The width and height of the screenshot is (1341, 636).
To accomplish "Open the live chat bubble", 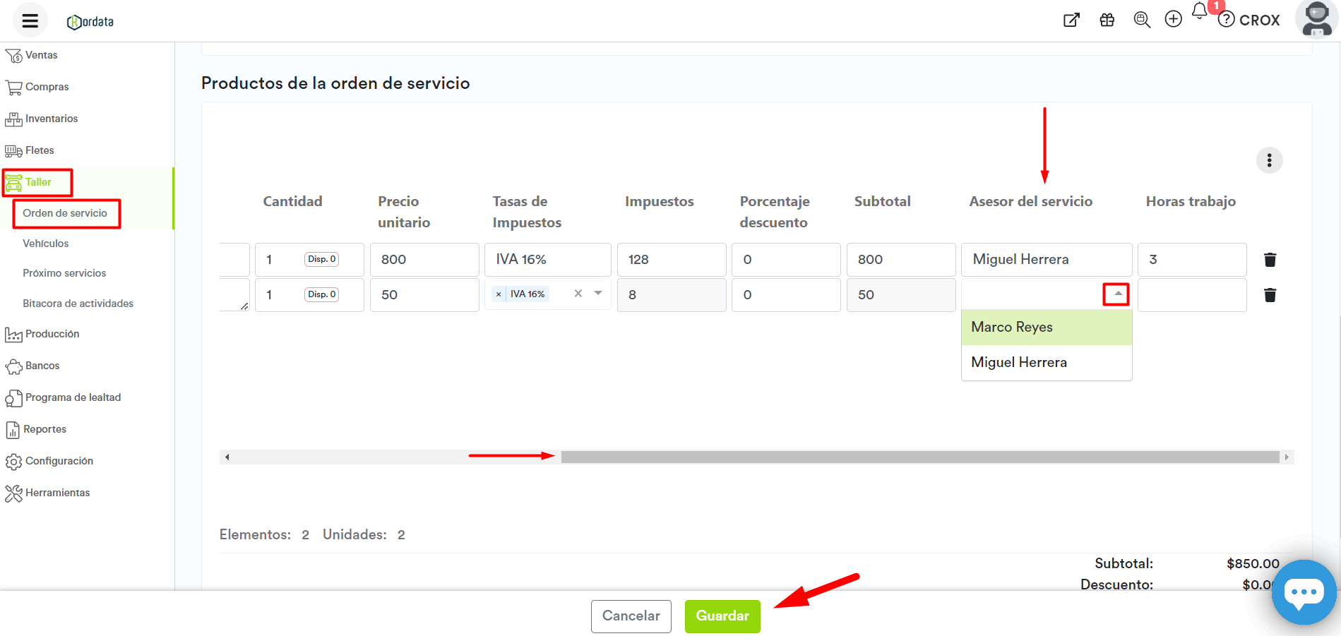I will click(x=1303, y=592).
